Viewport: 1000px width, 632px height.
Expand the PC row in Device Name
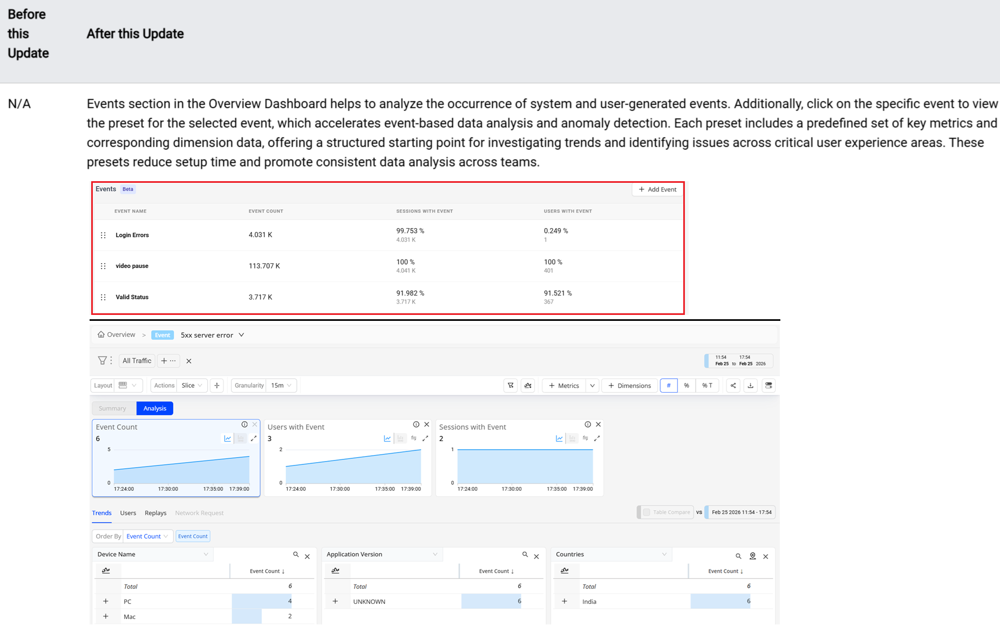tap(106, 601)
